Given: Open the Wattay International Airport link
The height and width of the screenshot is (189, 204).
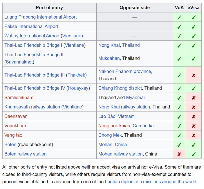Looking at the screenshot, I should (32, 36).
